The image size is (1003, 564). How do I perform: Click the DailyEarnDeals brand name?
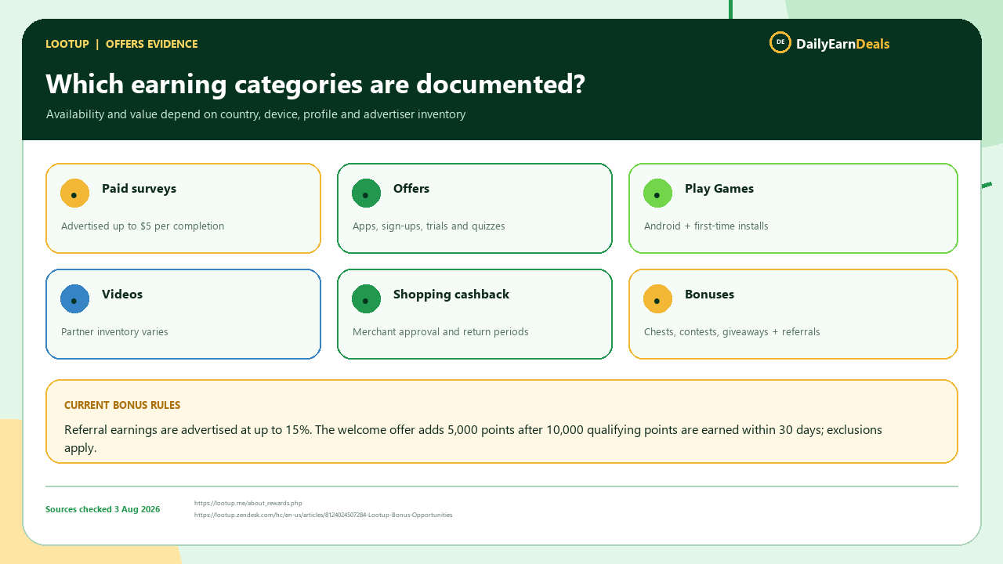pyautogui.click(x=843, y=44)
